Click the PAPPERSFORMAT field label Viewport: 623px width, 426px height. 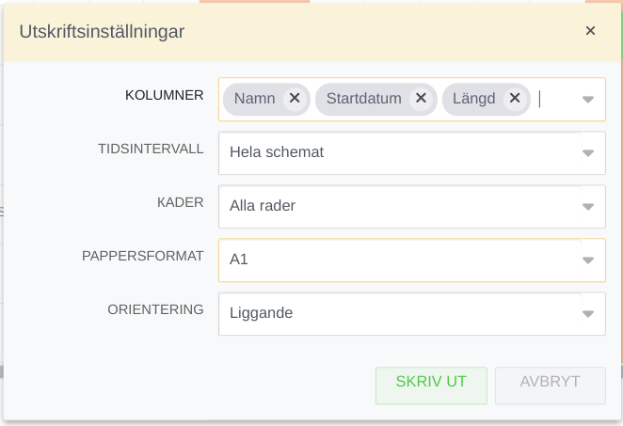155,256
